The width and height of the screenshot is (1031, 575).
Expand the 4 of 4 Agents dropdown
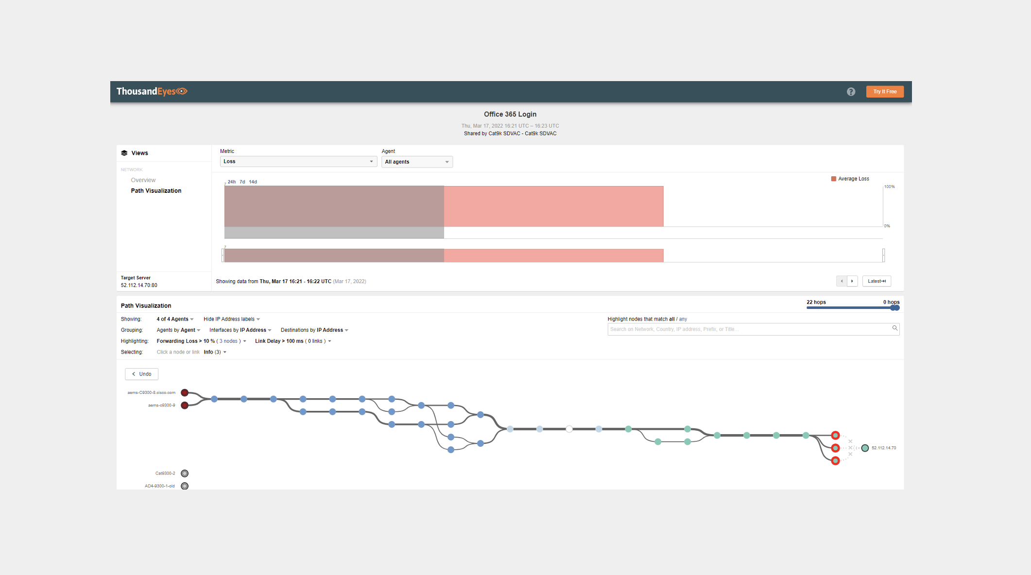point(175,319)
